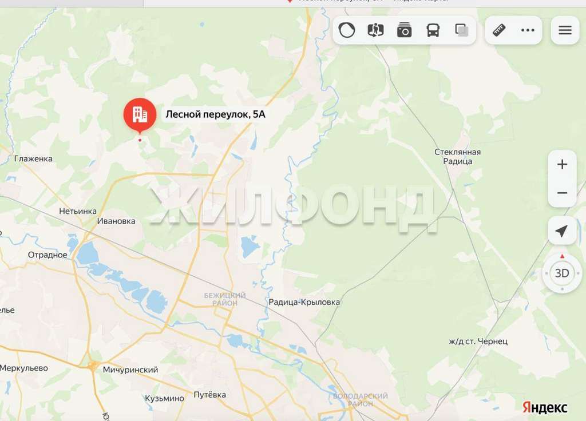Image resolution: width=586 pixels, height=421 pixels.
Task: Show moving public transport bus icon
Action: (x=433, y=30)
